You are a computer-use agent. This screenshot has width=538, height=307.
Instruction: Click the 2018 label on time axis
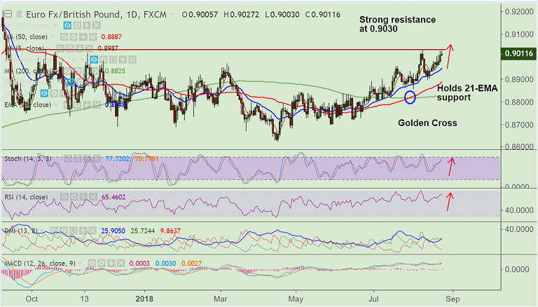pos(144,299)
